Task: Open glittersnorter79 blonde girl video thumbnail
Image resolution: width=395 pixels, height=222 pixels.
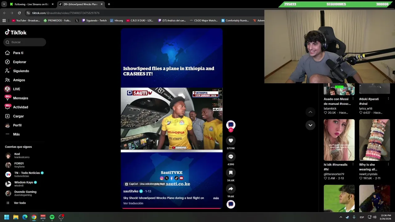Action: click(x=339, y=140)
